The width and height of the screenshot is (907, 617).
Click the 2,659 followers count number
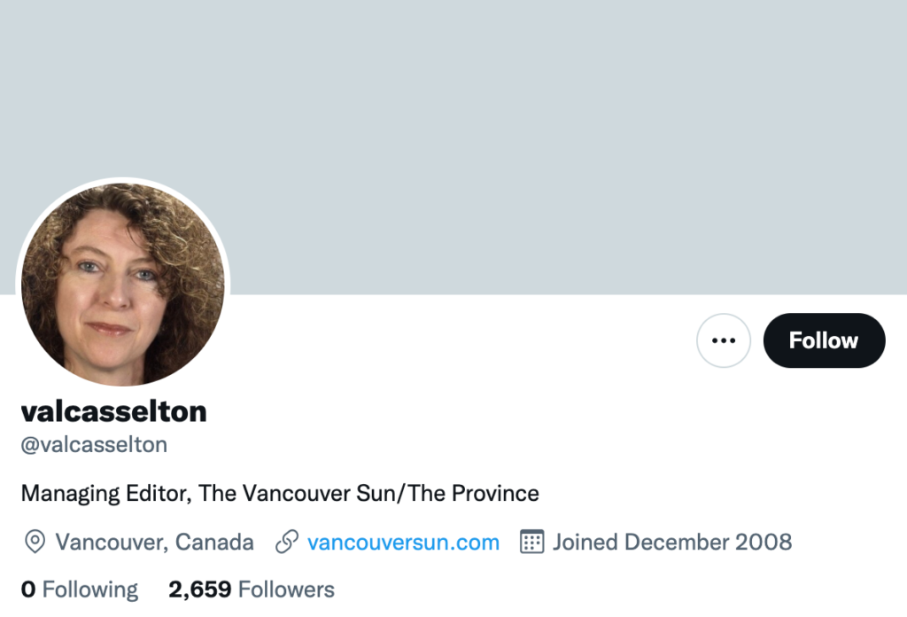point(199,590)
